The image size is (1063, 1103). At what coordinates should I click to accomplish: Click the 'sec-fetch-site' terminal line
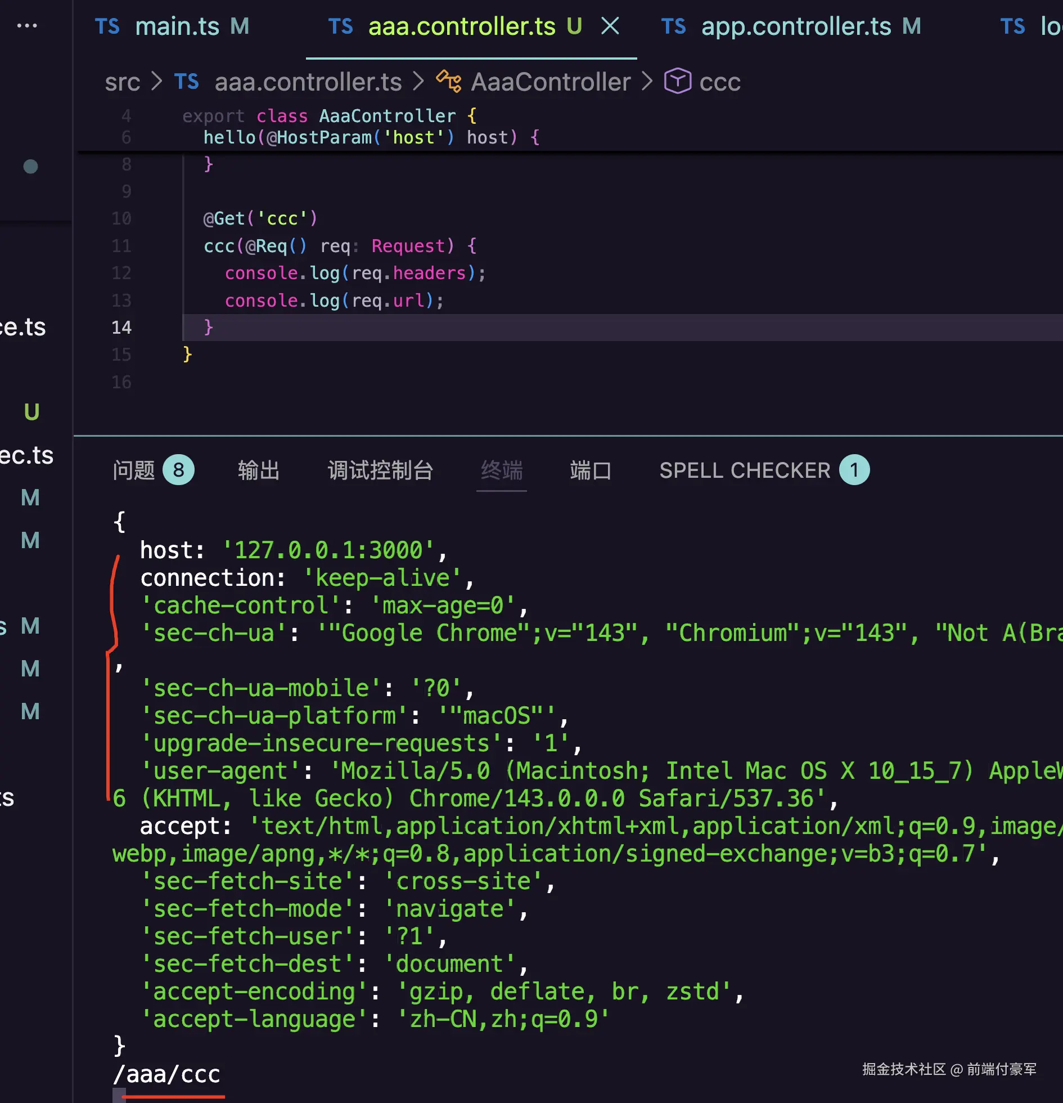point(348,881)
